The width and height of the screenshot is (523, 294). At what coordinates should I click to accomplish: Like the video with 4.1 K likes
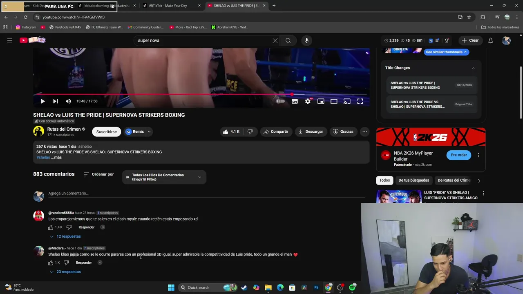(x=231, y=131)
